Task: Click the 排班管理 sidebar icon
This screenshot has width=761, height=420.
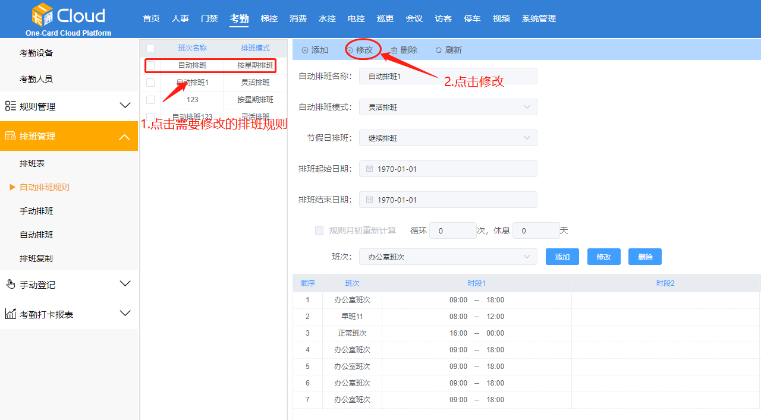Action: [x=10, y=136]
